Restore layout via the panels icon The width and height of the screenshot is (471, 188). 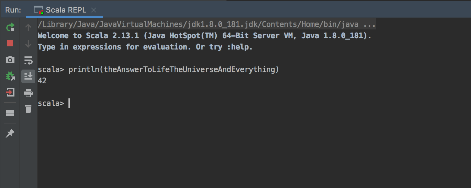coord(10,112)
